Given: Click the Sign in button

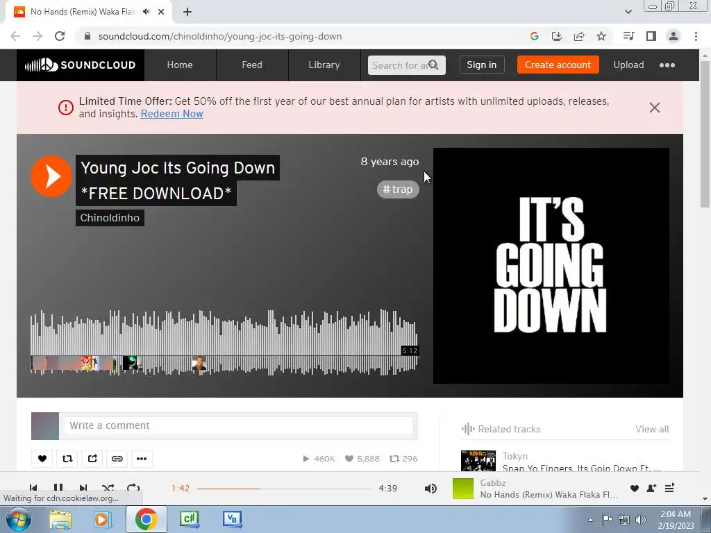Looking at the screenshot, I should tap(482, 65).
